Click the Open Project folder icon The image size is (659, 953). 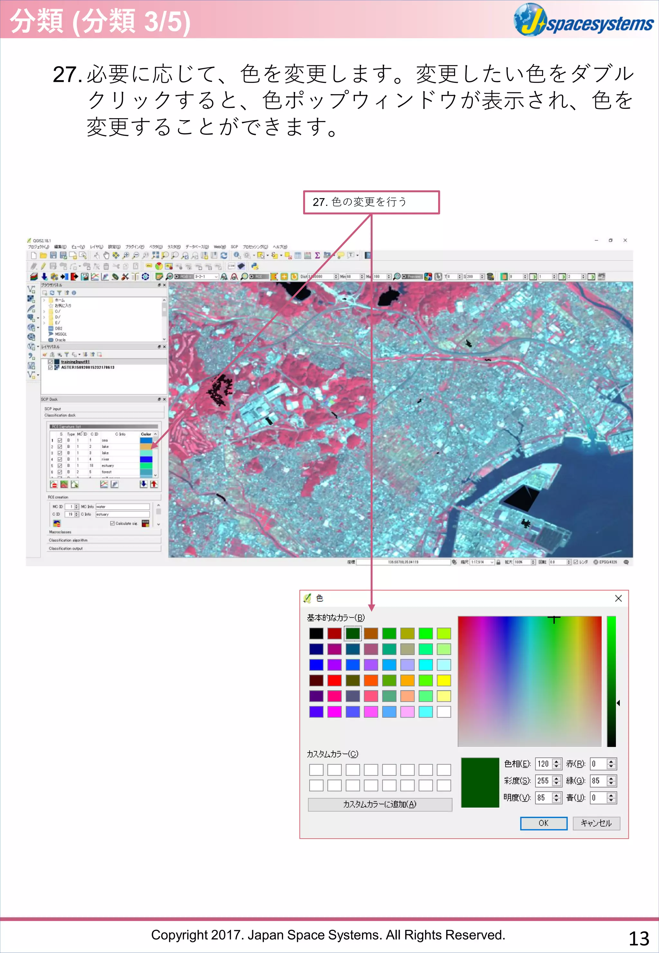pos(43,255)
